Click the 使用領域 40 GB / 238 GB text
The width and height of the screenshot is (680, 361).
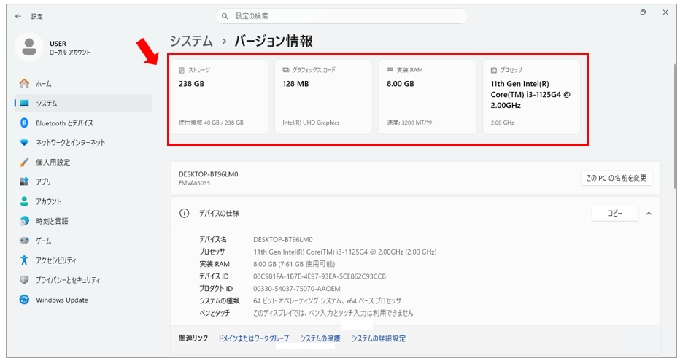[211, 123]
